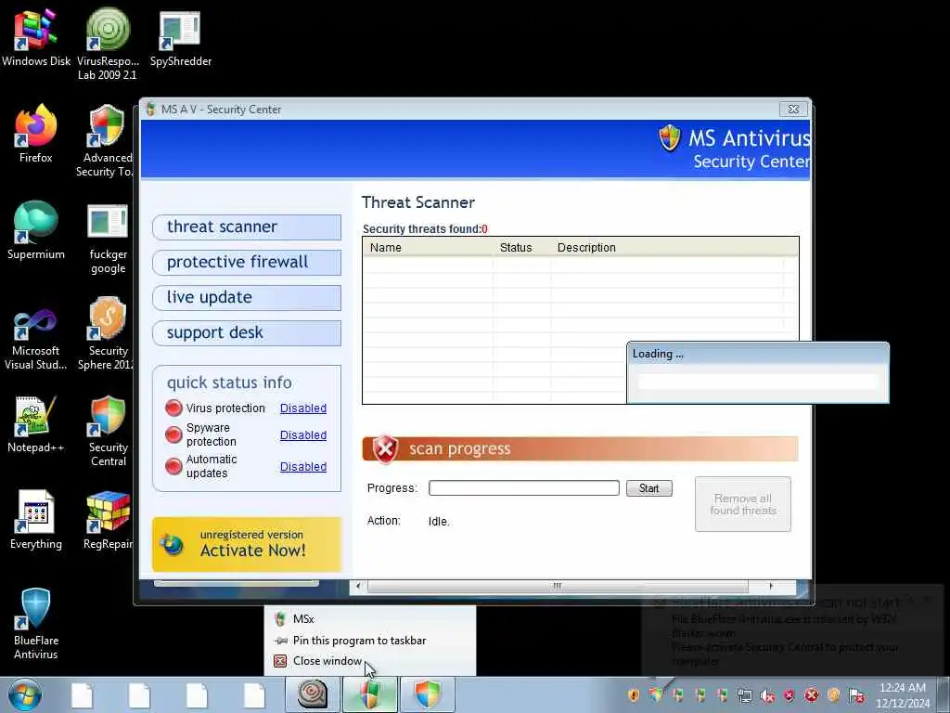This screenshot has height=713, width=950.
Task: Open the SpyShredder desktop shortcut
Action: pos(181,37)
